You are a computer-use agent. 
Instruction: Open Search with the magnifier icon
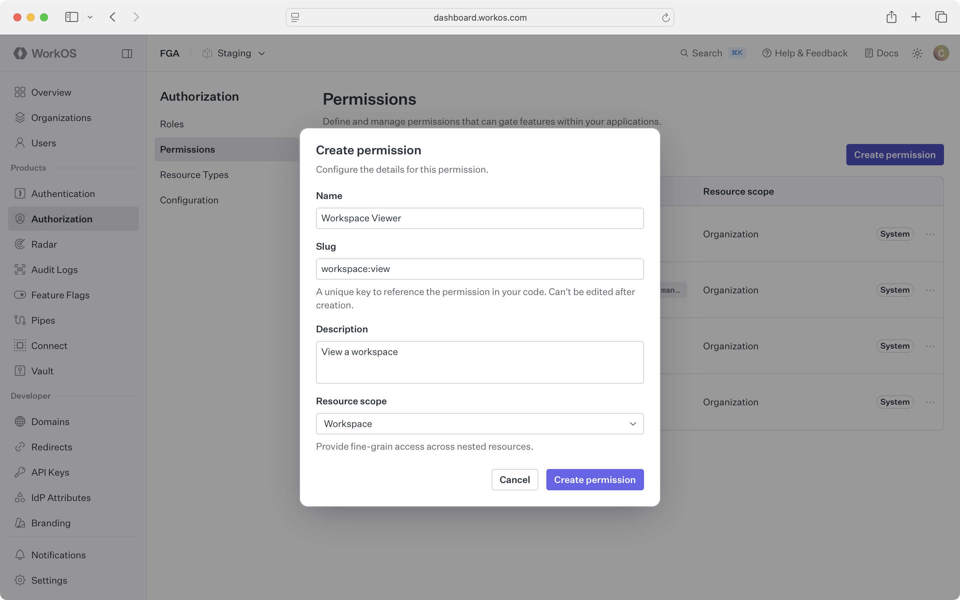tap(684, 53)
